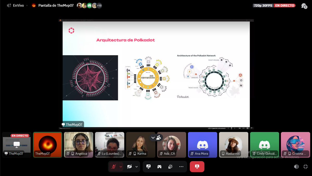Focus Lu (Lourdes) video tile
The height and width of the screenshot is (176, 312).
point(109,145)
